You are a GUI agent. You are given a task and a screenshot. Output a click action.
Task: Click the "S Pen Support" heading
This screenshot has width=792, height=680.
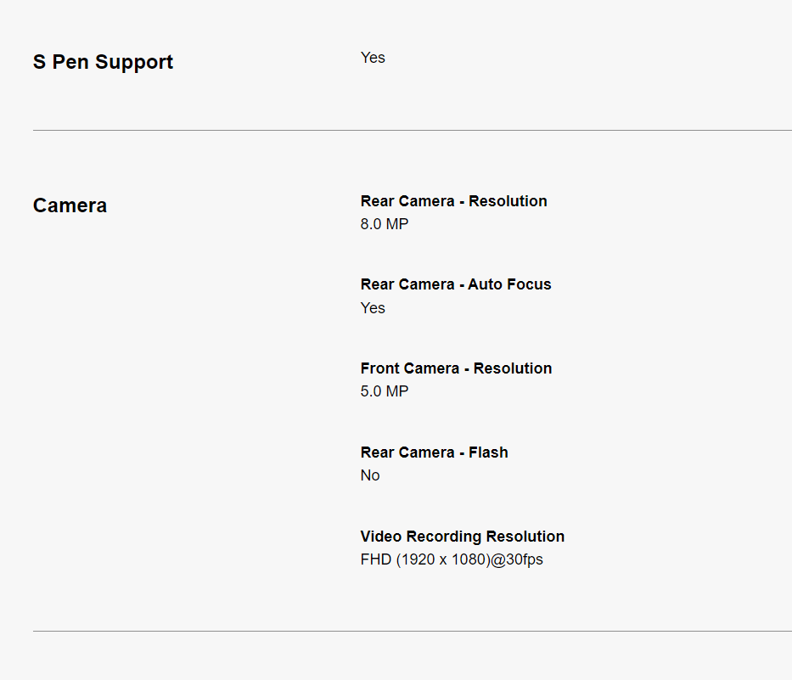click(103, 62)
